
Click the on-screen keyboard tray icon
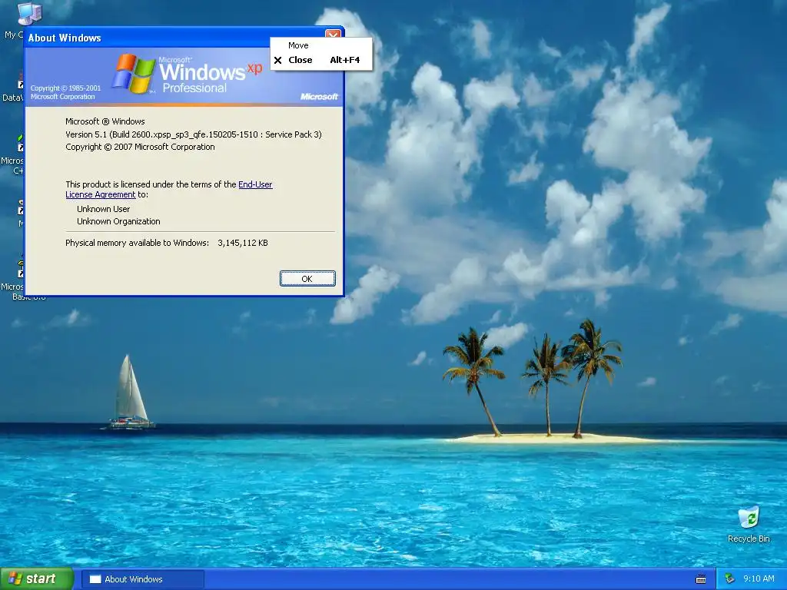click(x=701, y=579)
